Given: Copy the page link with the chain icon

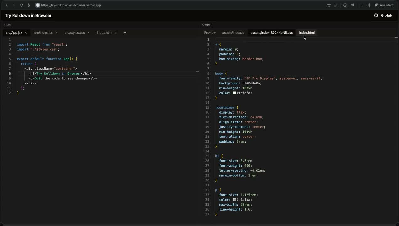Looking at the screenshot, I should click(335, 5).
